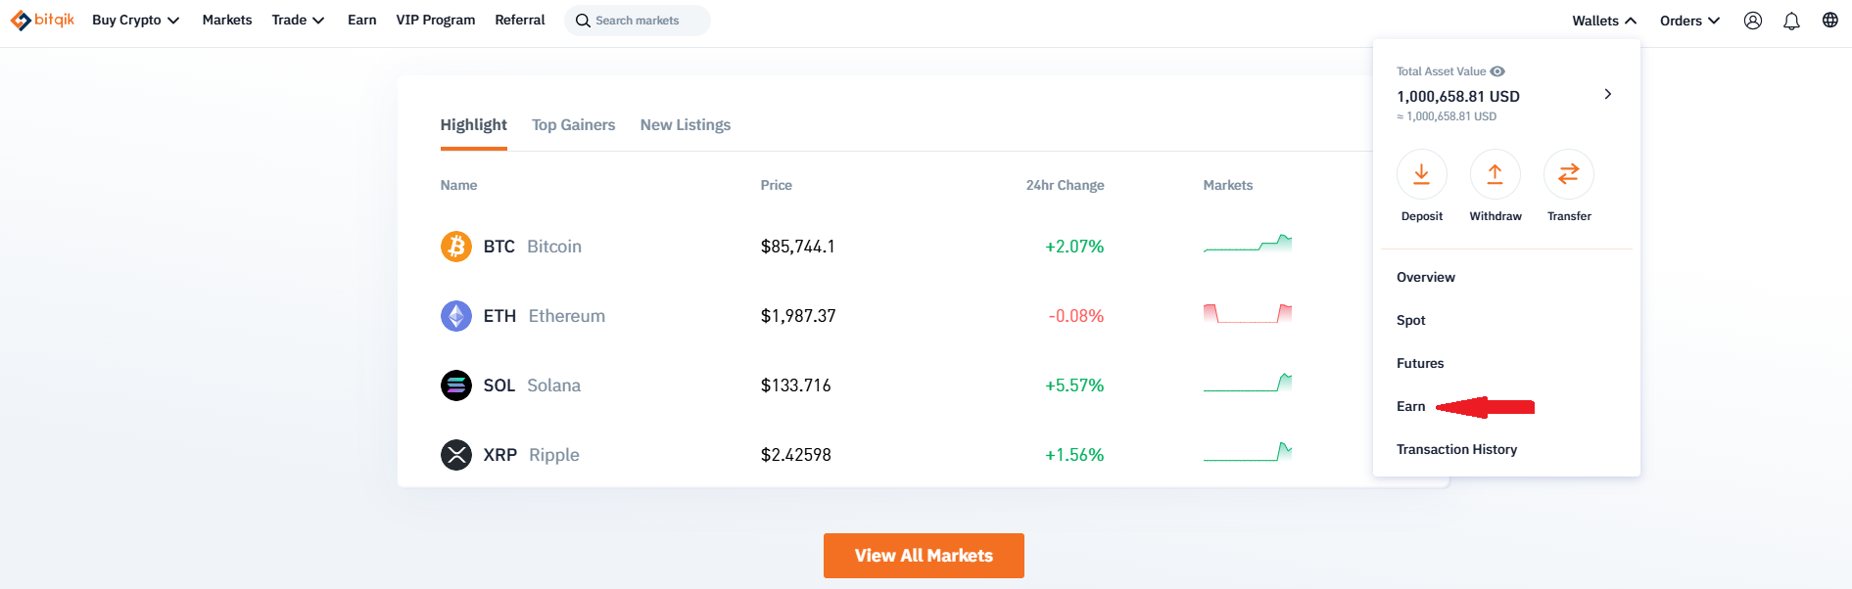Click the Markets column header
1852x589 pixels.
(x=1228, y=185)
